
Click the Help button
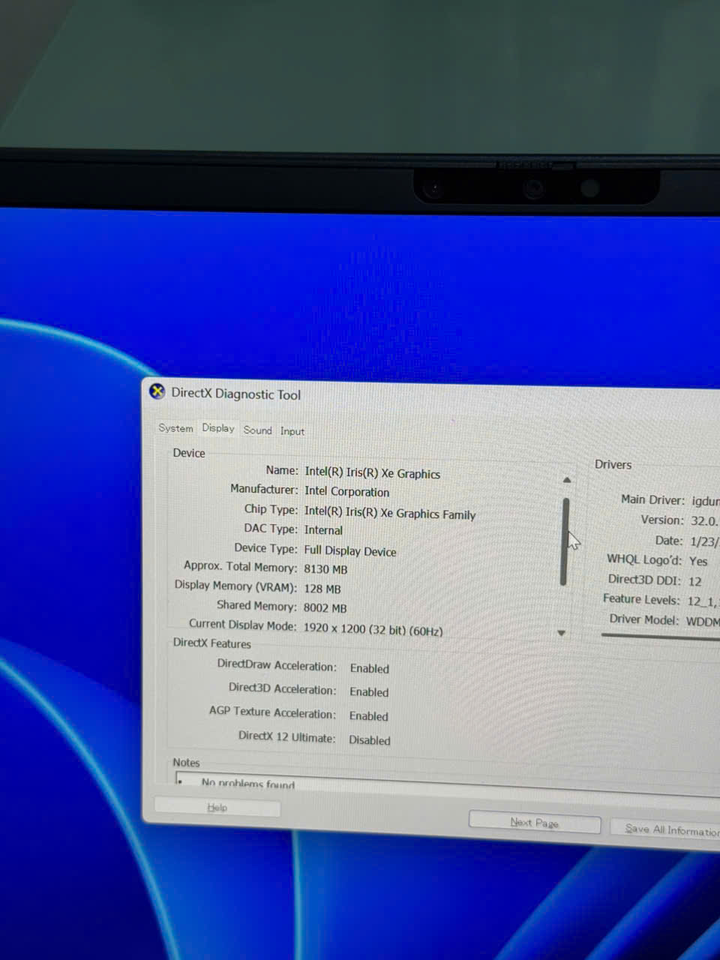(x=217, y=808)
